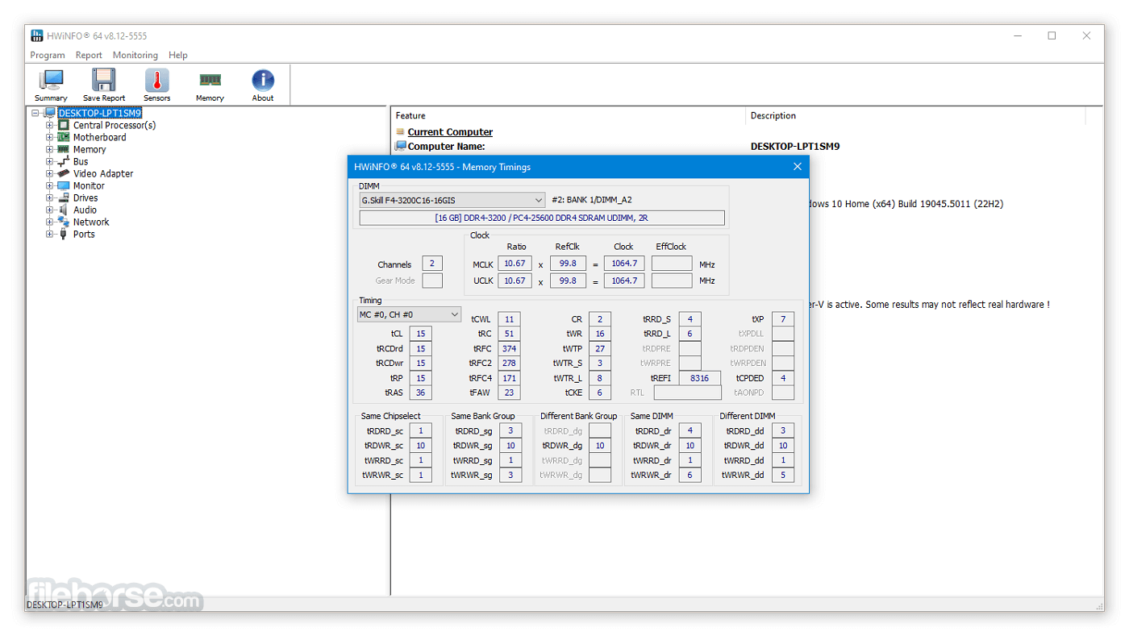Viewport: 1129px width, 636px height.
Task: Expand the Bus tree node
Action: pos(50,161)
